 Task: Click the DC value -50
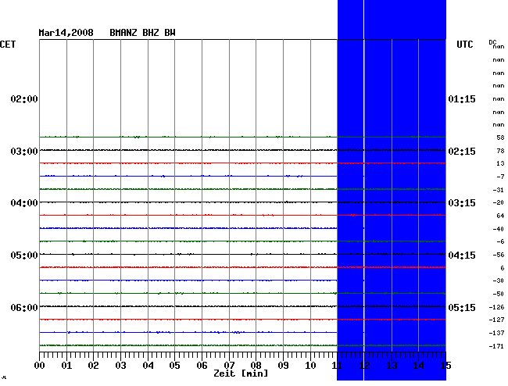point(499,294)
